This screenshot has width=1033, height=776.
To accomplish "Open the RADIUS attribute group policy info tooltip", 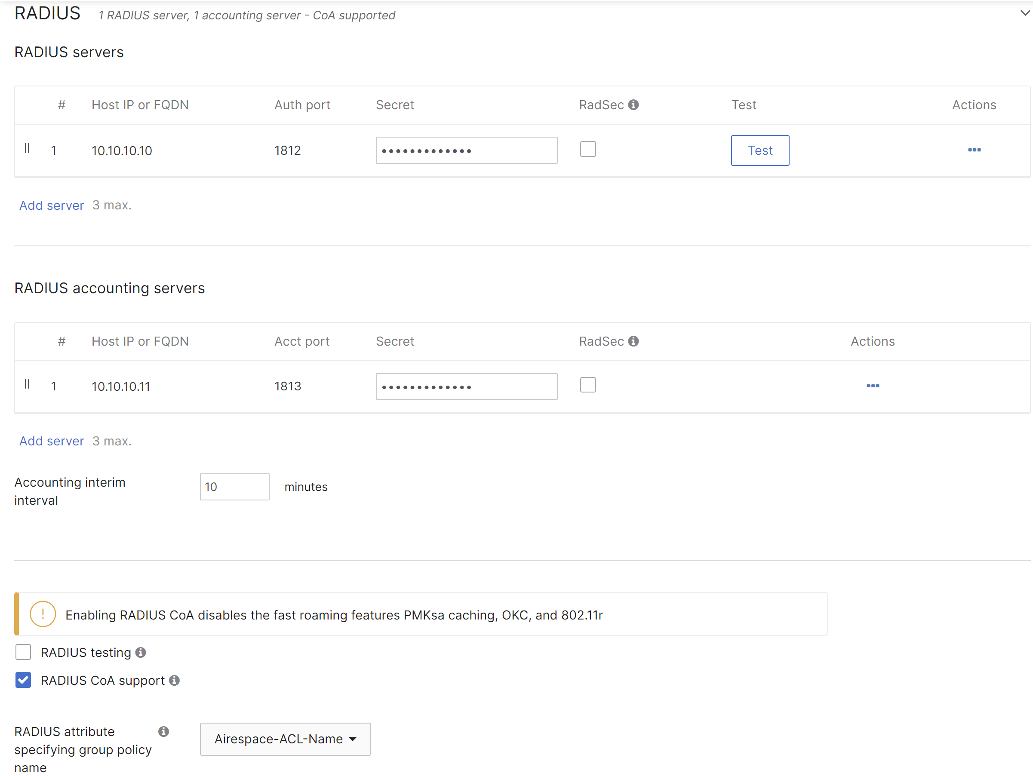I will 163,731.
